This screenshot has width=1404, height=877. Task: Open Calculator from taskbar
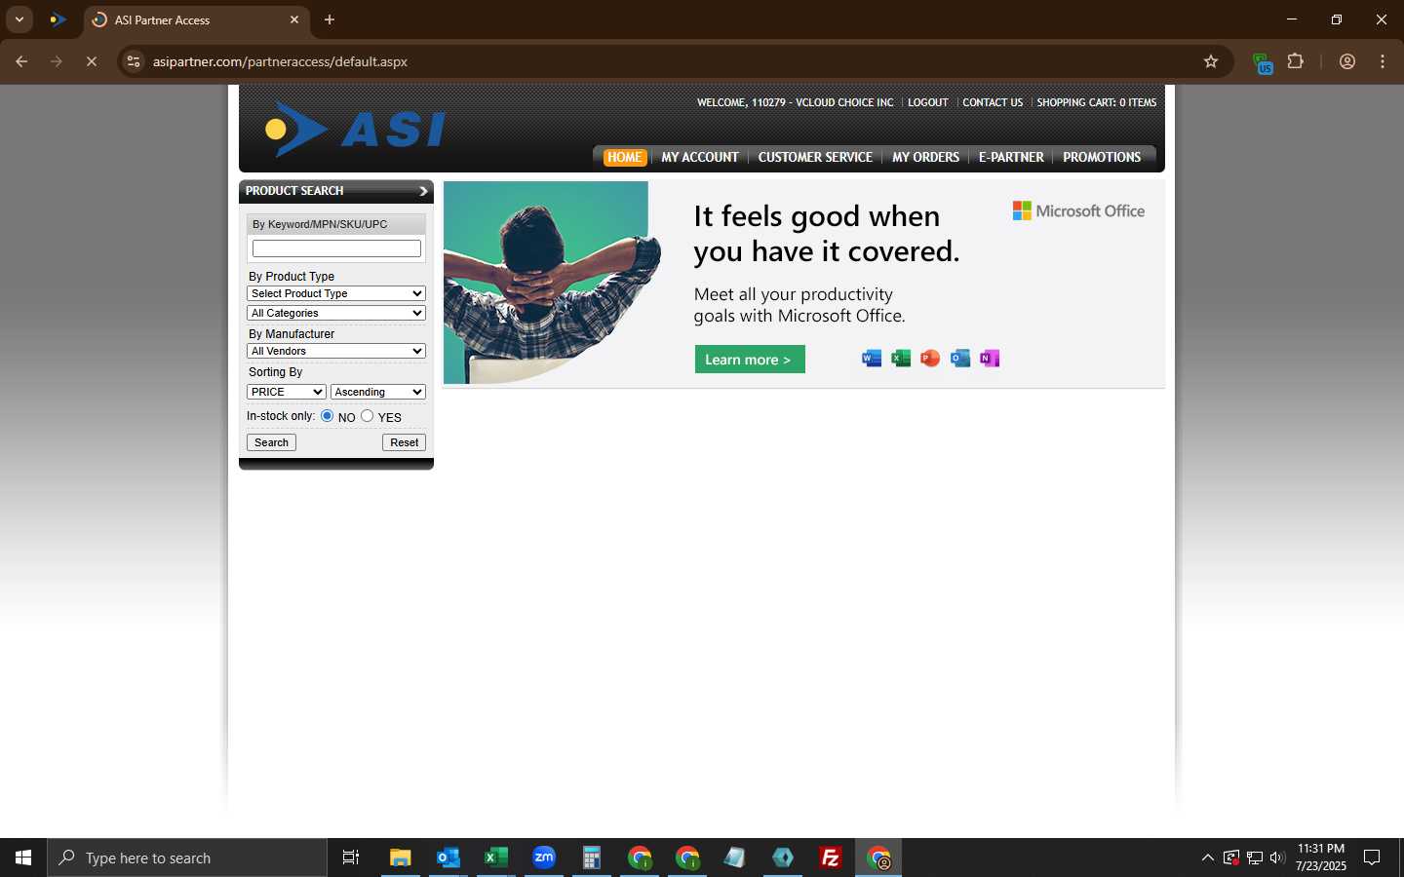click(591, 858)
